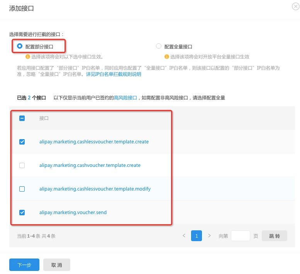Image resolution: width=300 pixels, height=274 pixels.
Task: Check alipay.marketing.cashvoucher.template.create checkbox
Action: tap(22, 165)
